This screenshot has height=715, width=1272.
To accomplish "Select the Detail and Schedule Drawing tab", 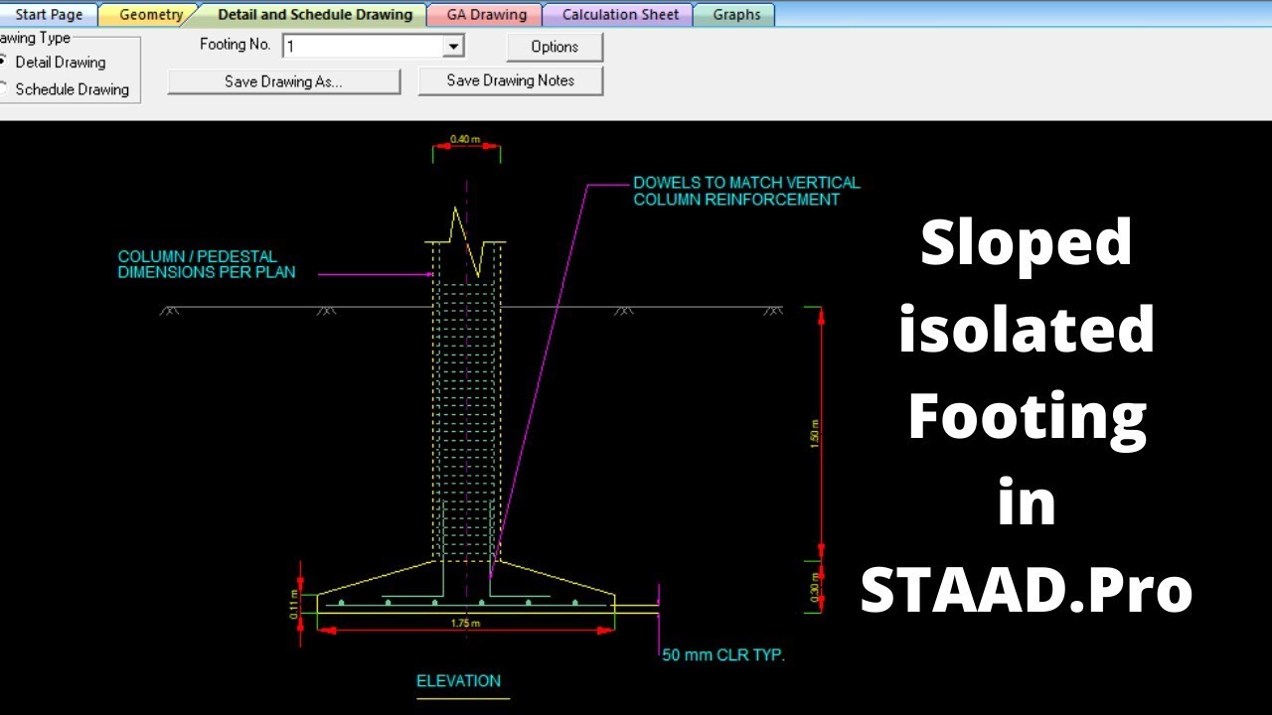I will (314, 15).
